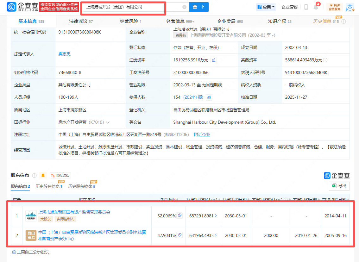
Task: Click the company name search input field
Action: point(133,7)
